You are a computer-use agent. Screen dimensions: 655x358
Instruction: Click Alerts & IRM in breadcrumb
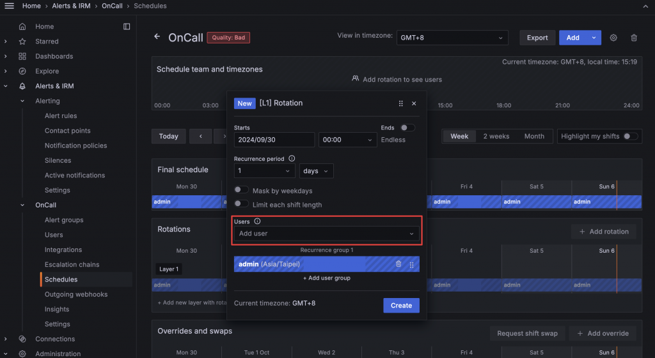tap(71, 6)
